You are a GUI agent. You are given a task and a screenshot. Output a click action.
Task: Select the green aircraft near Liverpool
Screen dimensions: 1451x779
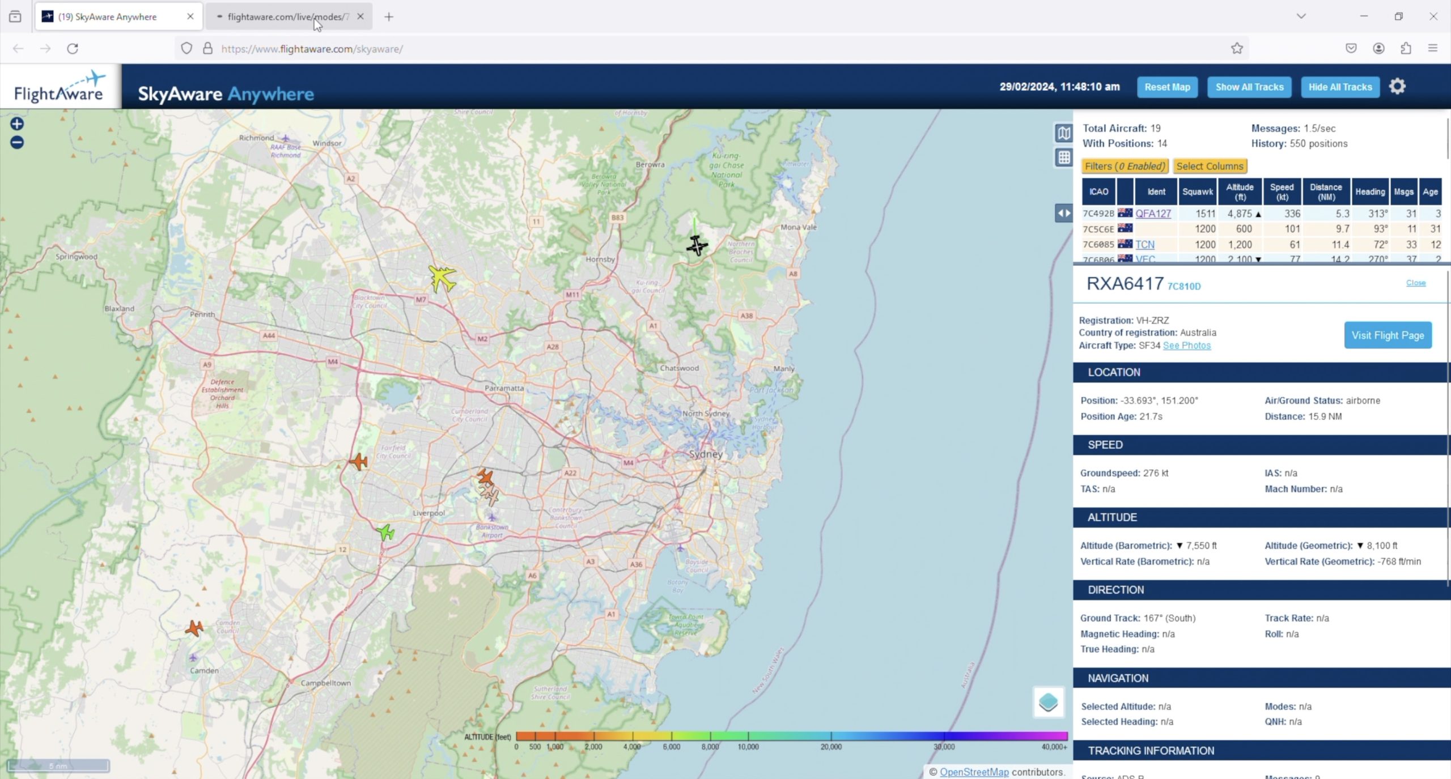(x=386, y=532)
